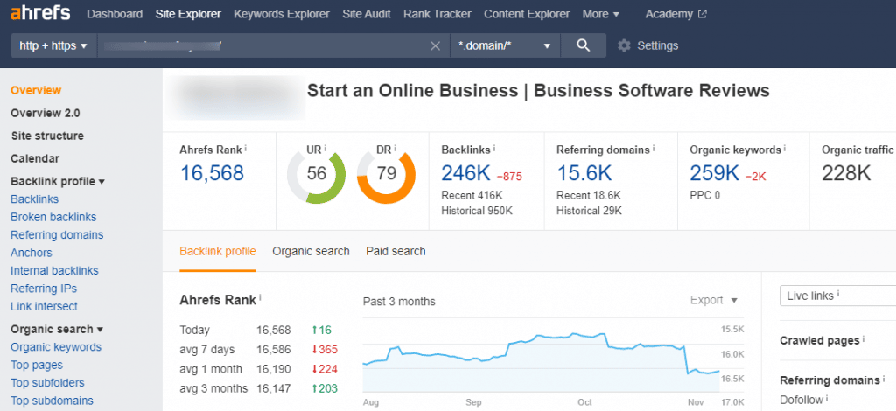Open Rank Tracker in top navigation
The height and width of the screenshot is (411, 896).
click(x=437, y=14)
